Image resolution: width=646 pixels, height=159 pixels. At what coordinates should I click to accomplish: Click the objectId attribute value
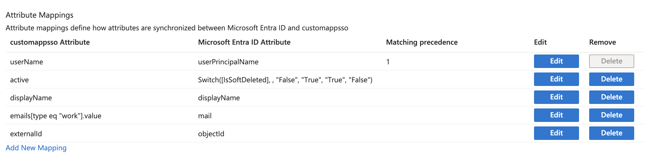211,134
